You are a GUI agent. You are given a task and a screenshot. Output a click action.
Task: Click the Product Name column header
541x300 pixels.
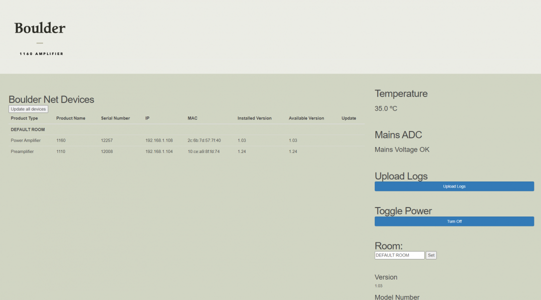click(x=71, y=118)
